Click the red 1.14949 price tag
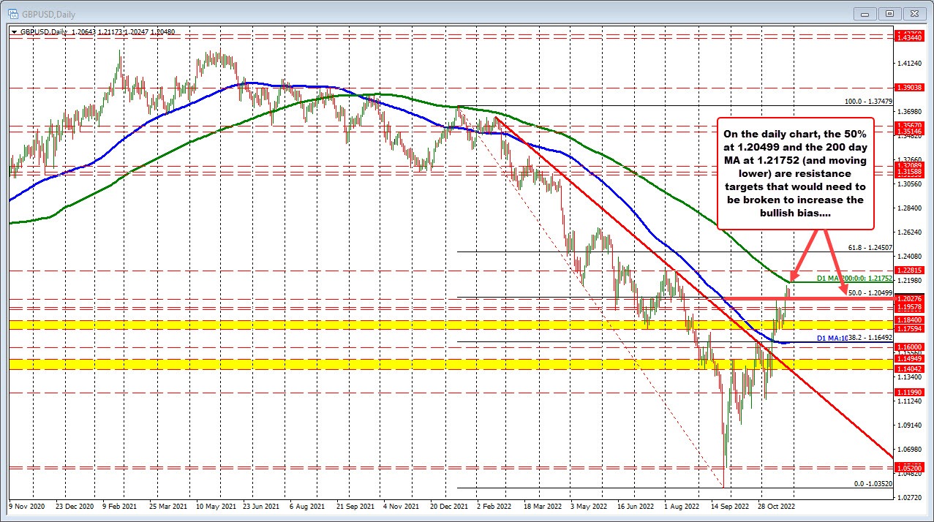The width and height of the screenshot is (934, 522). [909, 359]
